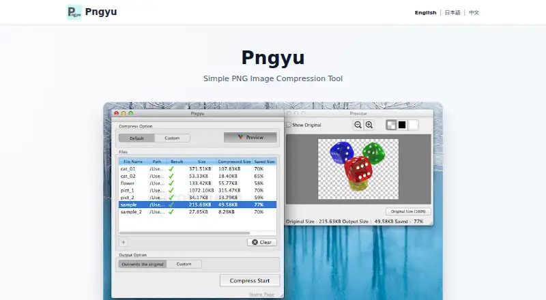Screen dimensions: 546x300
Task: Select the Custom compress option
Action: pos(172,138)
